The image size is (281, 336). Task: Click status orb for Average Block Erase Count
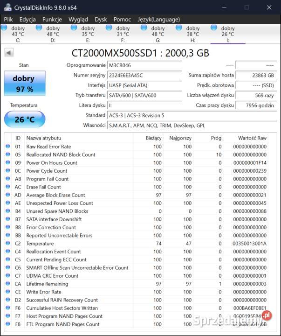[8, 195]
